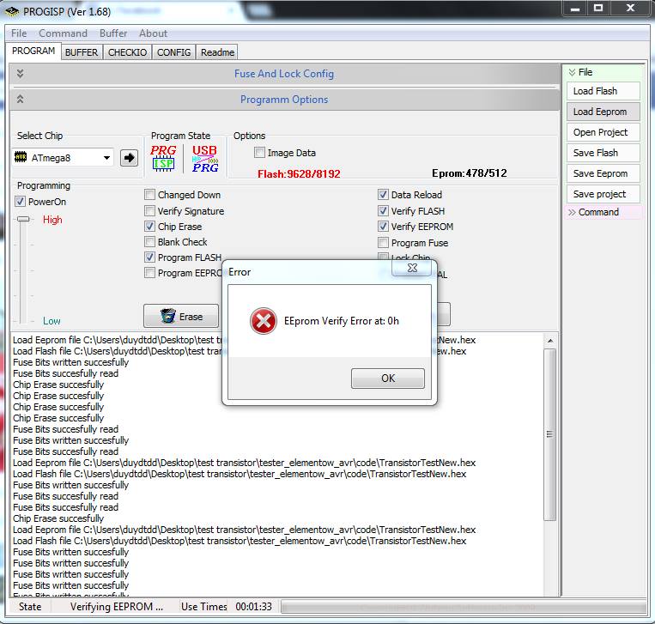Click Open Project button
655x624 pixels.
pos(603,132)
